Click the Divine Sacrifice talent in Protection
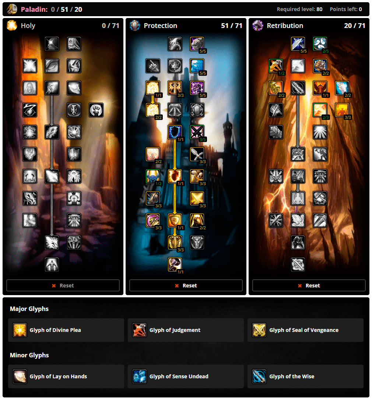The width and height of the screenshot is (372, 400). click(x=153, y=88)
